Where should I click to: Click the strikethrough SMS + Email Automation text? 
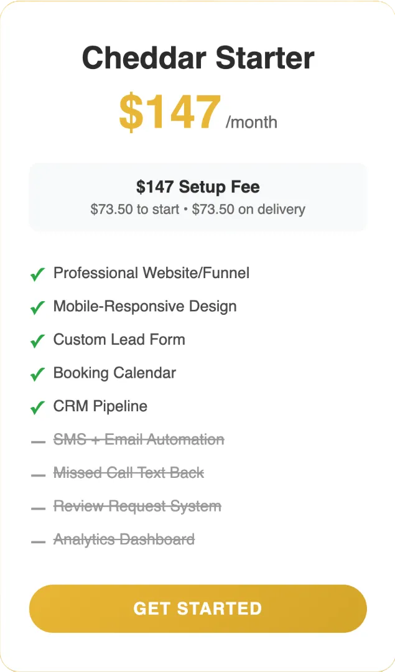click(x=139, y=439)
